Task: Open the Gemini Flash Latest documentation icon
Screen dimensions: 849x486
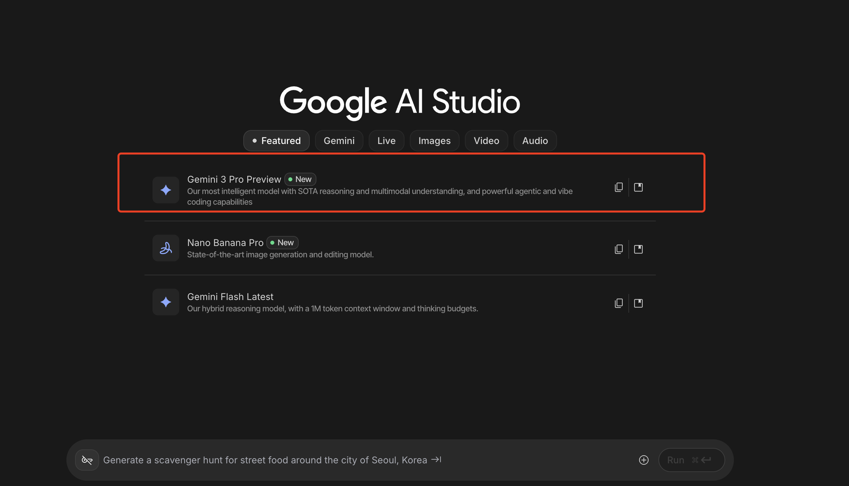Action: tap(638, 303)
